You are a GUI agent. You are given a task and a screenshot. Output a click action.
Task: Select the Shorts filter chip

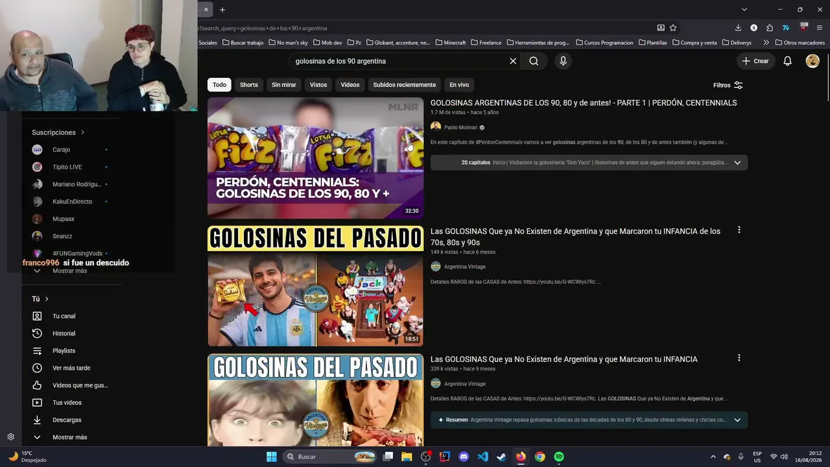coord(249,85)
